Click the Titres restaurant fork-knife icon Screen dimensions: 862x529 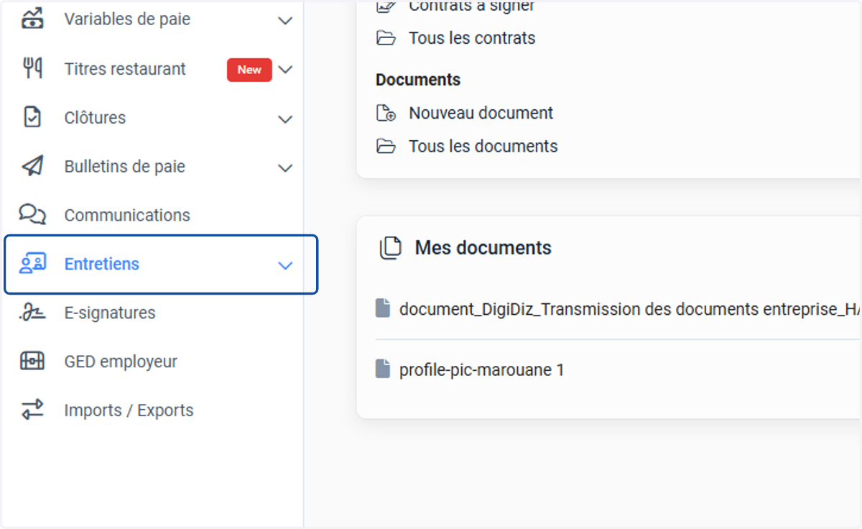[32, 69]
